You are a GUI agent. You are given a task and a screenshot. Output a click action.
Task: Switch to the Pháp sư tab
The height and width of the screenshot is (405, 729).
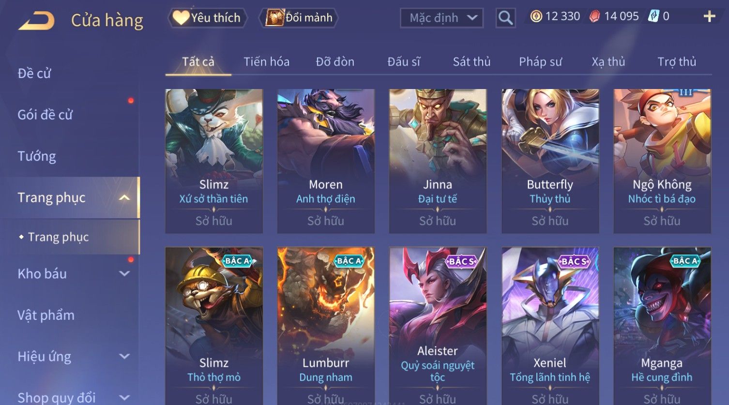(540, 62)
